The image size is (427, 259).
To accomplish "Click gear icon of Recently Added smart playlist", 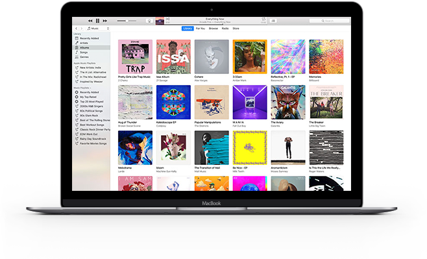I will pyautogui.click(x=77, y=92).
